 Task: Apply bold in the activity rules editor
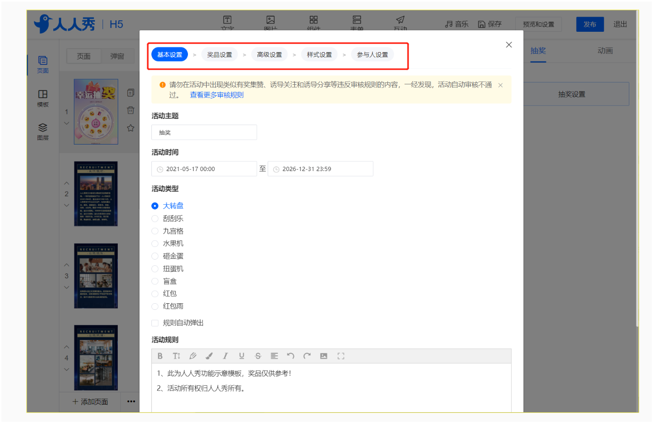[x=160, y=356]
